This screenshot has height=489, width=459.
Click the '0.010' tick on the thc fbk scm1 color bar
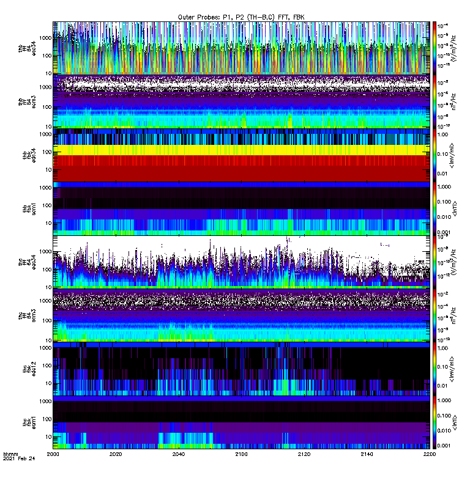444,430
